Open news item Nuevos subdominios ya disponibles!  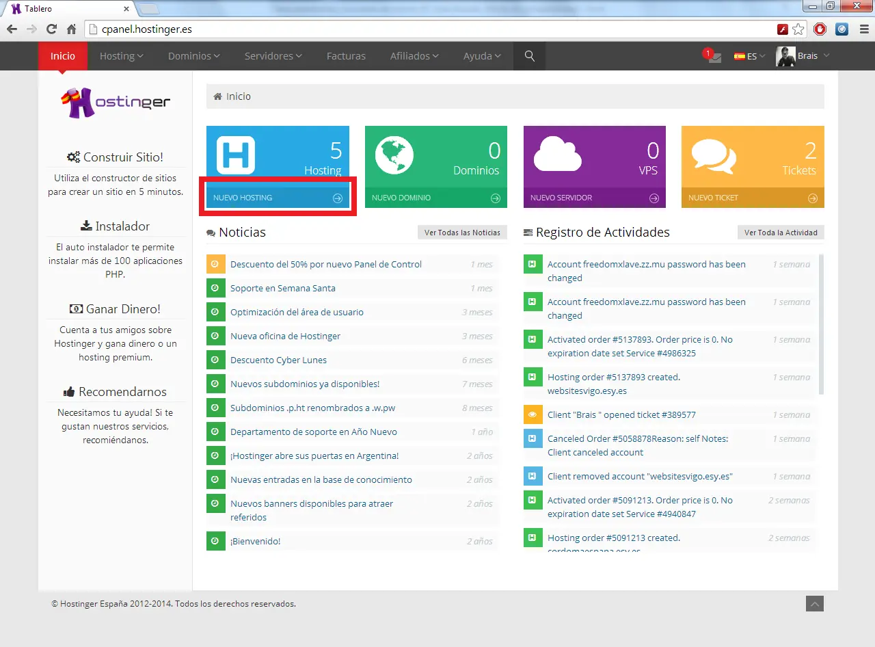pyautogui.click(x=305, y=384)
